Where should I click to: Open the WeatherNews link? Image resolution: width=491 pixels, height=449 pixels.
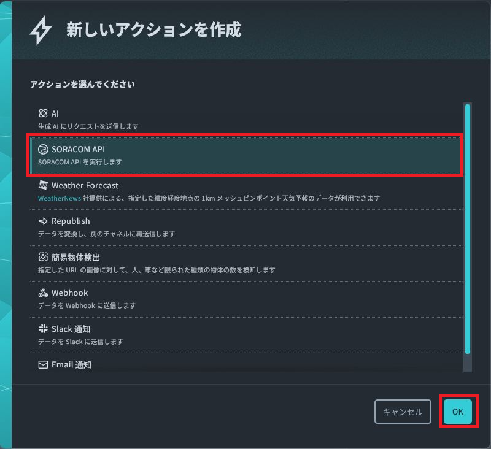click(x=60, y=198)
